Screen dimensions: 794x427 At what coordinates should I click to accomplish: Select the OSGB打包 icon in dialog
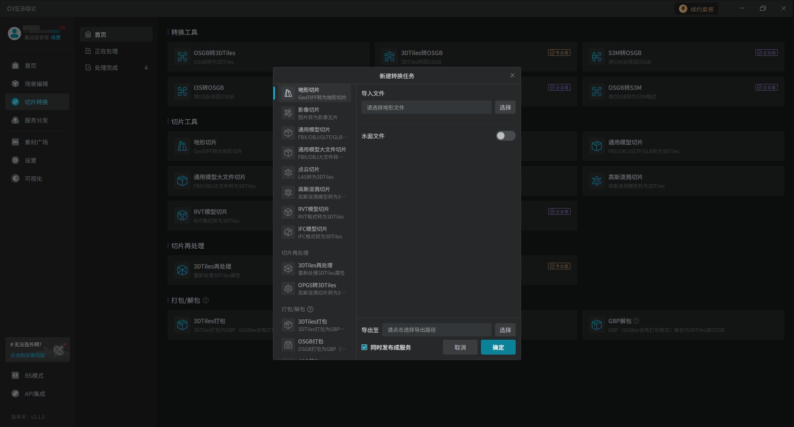[288, 345]
